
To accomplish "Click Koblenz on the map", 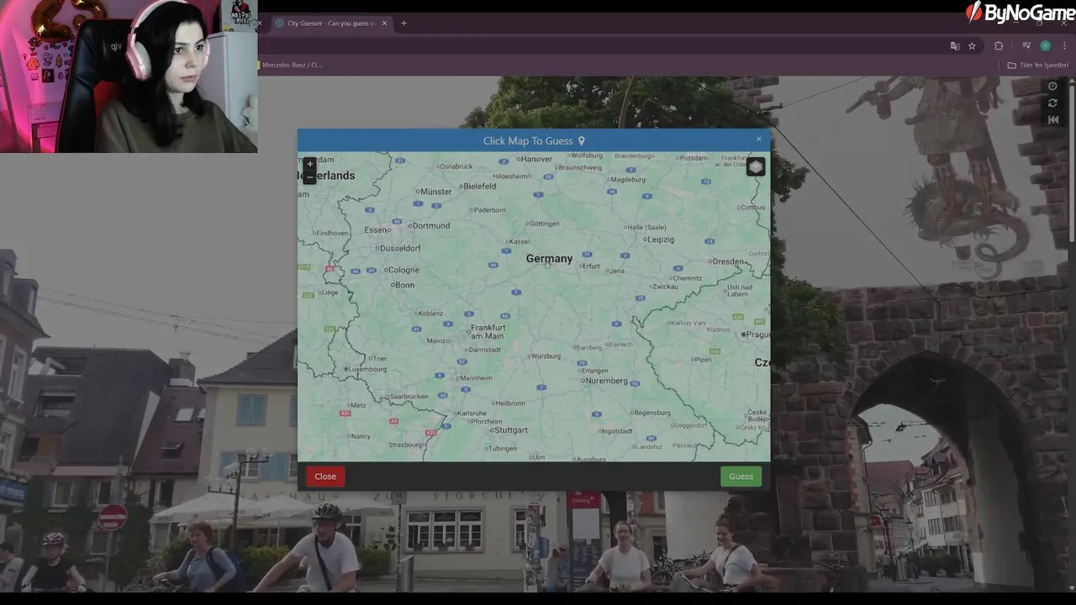I will tap(429, 313).
